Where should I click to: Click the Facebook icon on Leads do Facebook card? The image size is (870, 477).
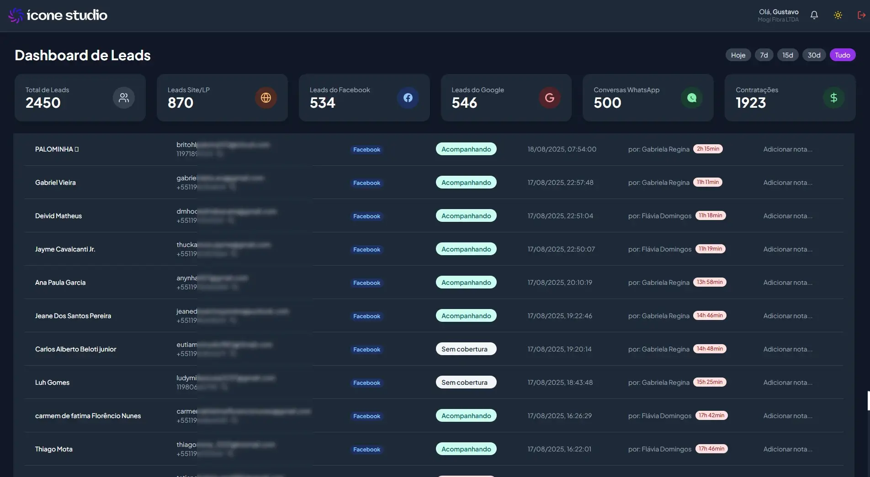tap(407, 97)
